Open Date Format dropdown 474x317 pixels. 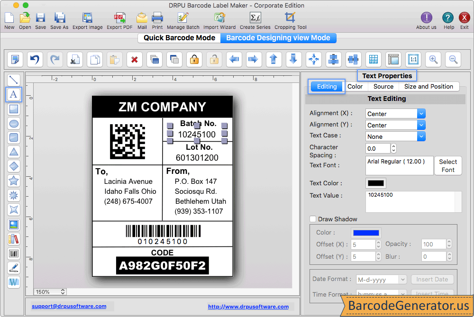click(x=382, y=280)
